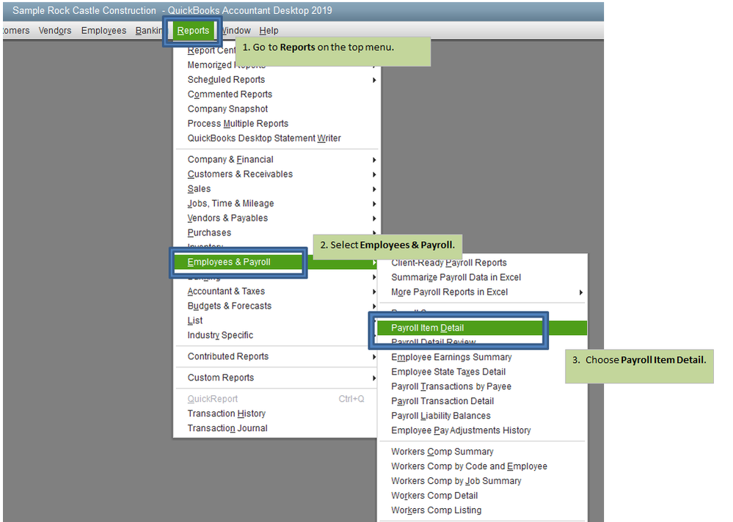Open More Payroll Reports in Excel

click(x=483, y=293)
